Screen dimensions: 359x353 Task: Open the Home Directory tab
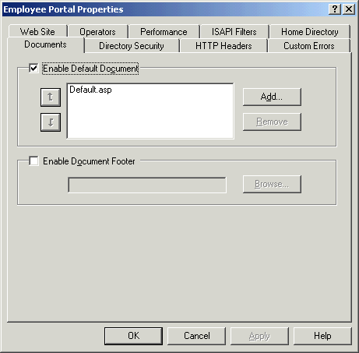tap(310, 32)
